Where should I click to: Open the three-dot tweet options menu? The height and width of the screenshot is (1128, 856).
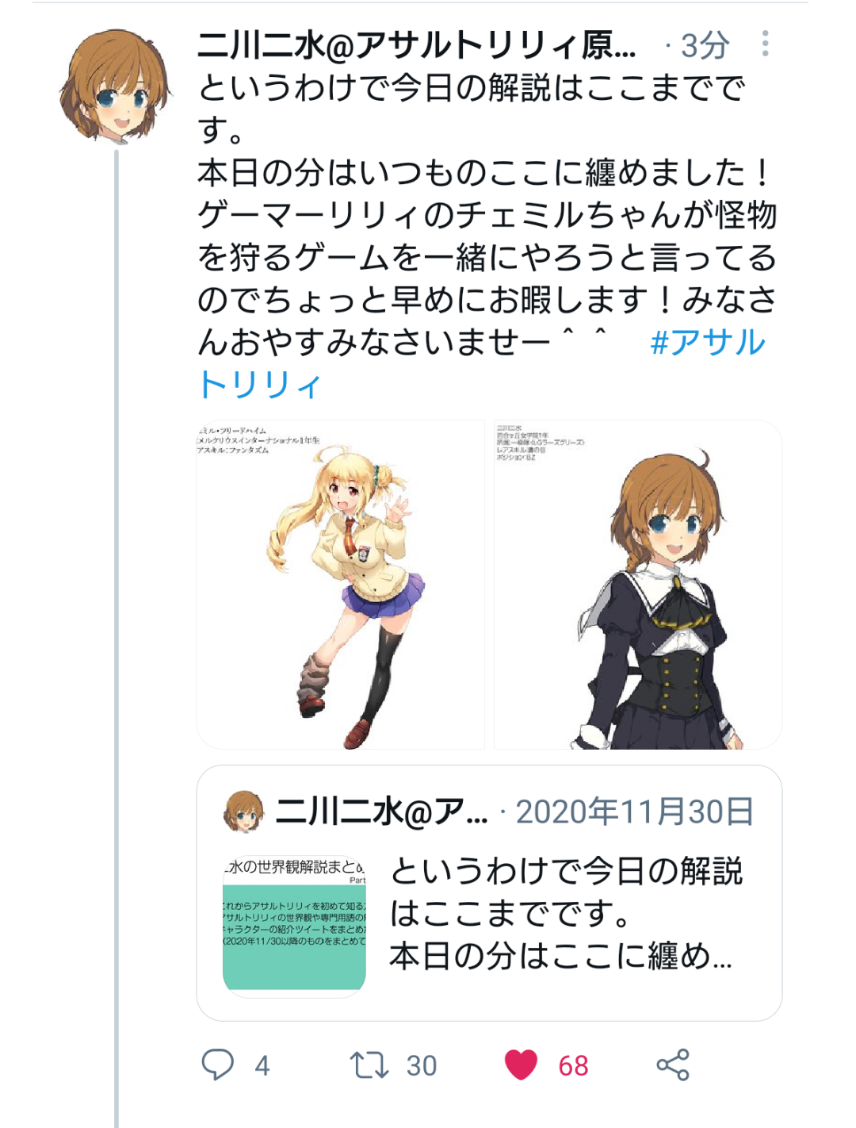tap(765, 44)
